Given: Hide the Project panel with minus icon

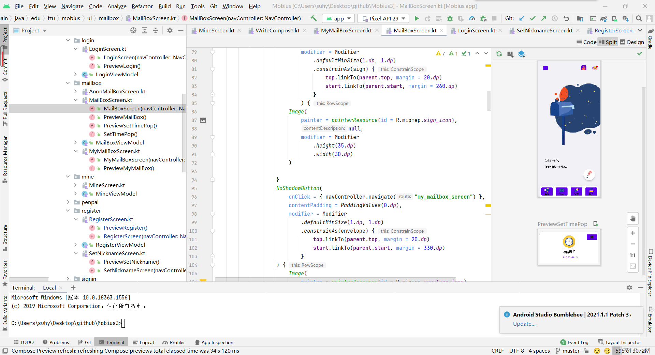Looking at the screenshot, I should [181, 30].
